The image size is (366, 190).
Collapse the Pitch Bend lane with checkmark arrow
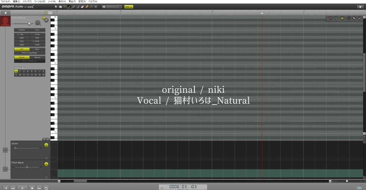tap(5, 169)
